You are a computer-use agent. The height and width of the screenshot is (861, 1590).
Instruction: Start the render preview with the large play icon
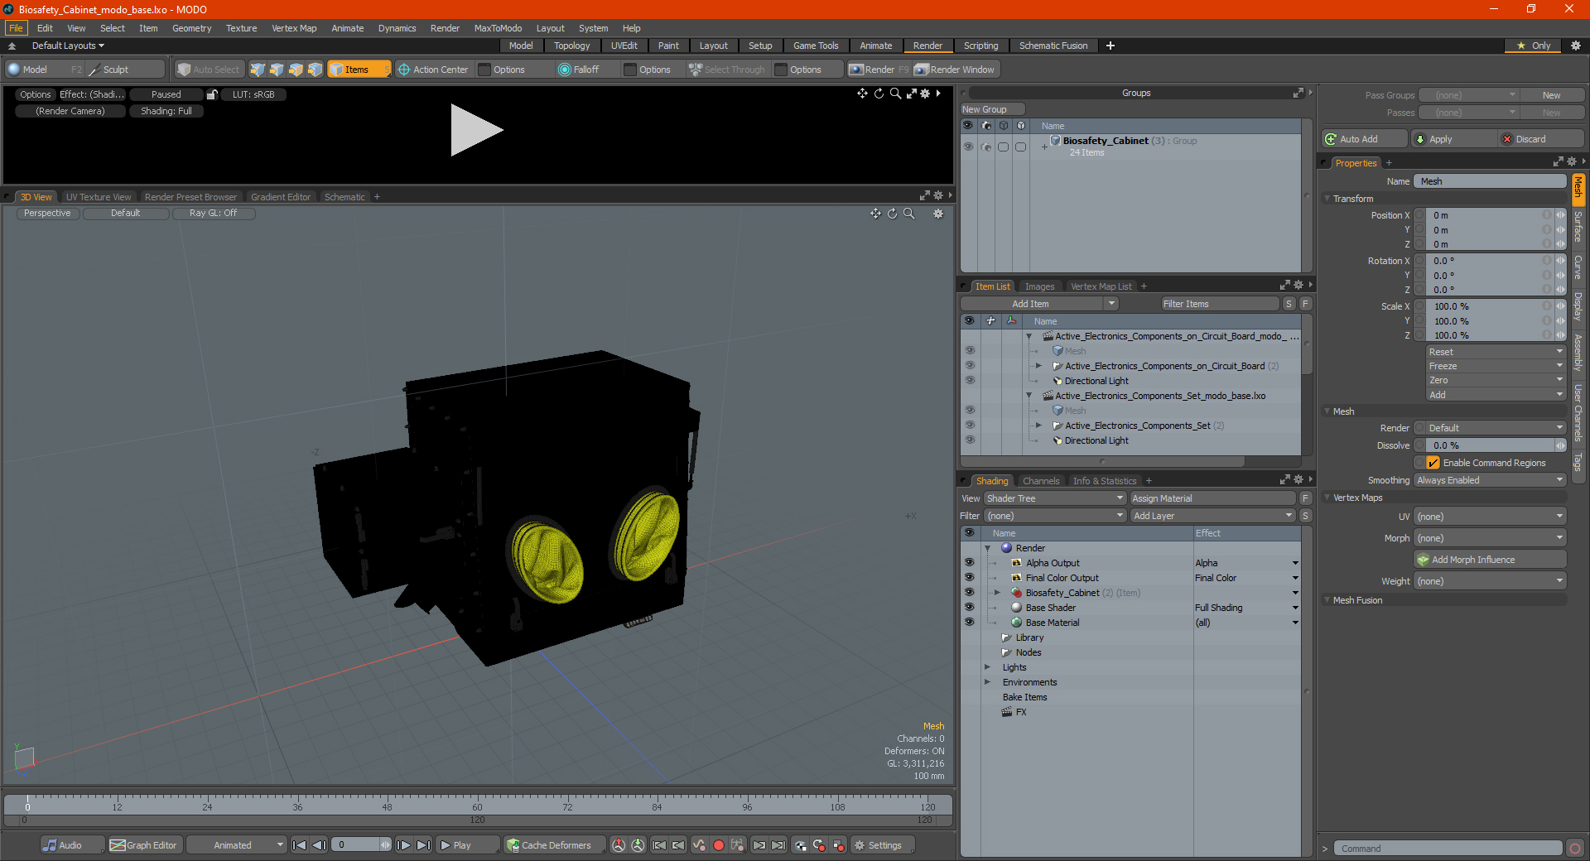coord(476,130)
